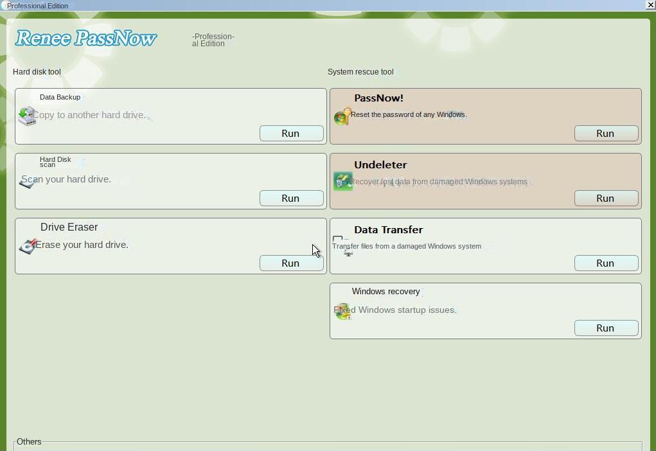This screenshot has width=656, height=451.
Task: Click the Data Backup drive icon
Action: point(27,116)
